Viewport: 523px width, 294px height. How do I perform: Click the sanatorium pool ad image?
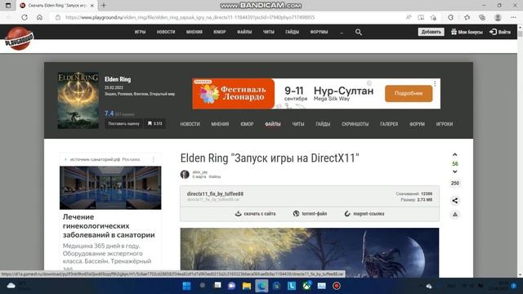click(x=110, y=188)
